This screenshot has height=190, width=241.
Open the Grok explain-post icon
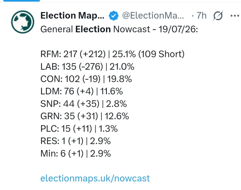click(218, 16)
